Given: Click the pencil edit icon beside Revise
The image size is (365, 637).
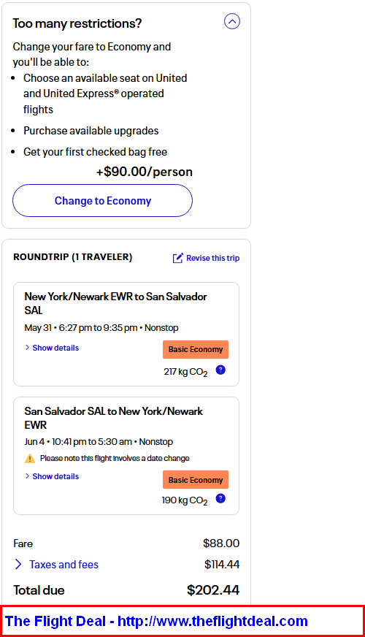Looking at the screenshot, I should click(x=177, y=258).
